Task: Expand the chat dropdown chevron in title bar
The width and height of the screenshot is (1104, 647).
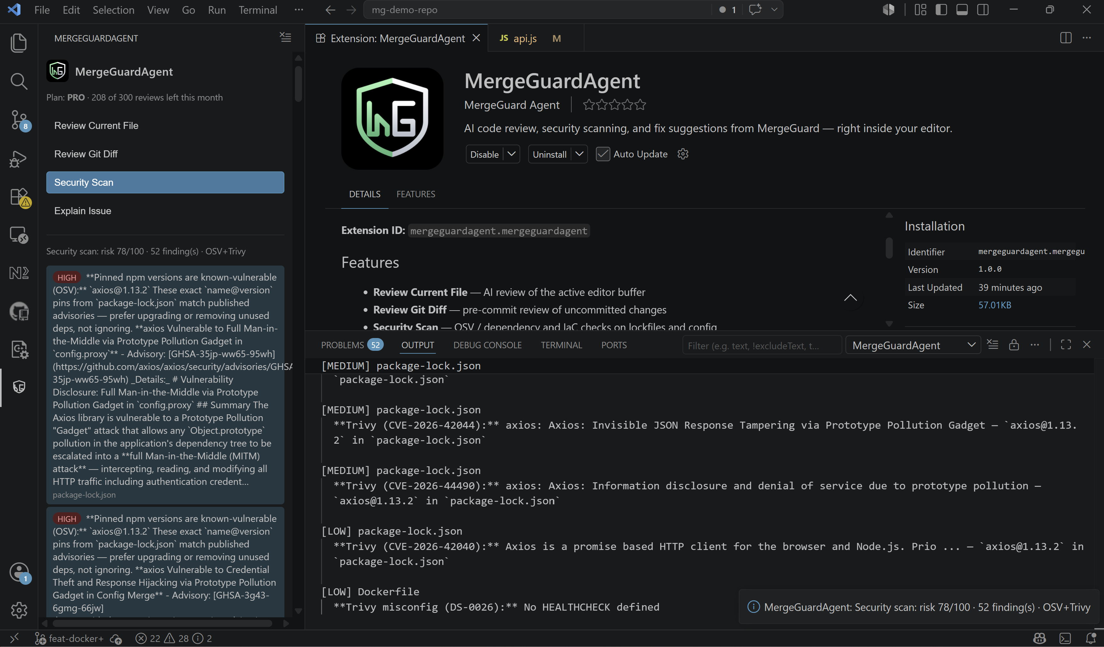Action: [x=774, y=10]
